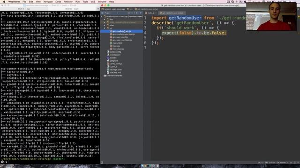Open the Help menu
300x168 pixels.
tap(112, 2)
